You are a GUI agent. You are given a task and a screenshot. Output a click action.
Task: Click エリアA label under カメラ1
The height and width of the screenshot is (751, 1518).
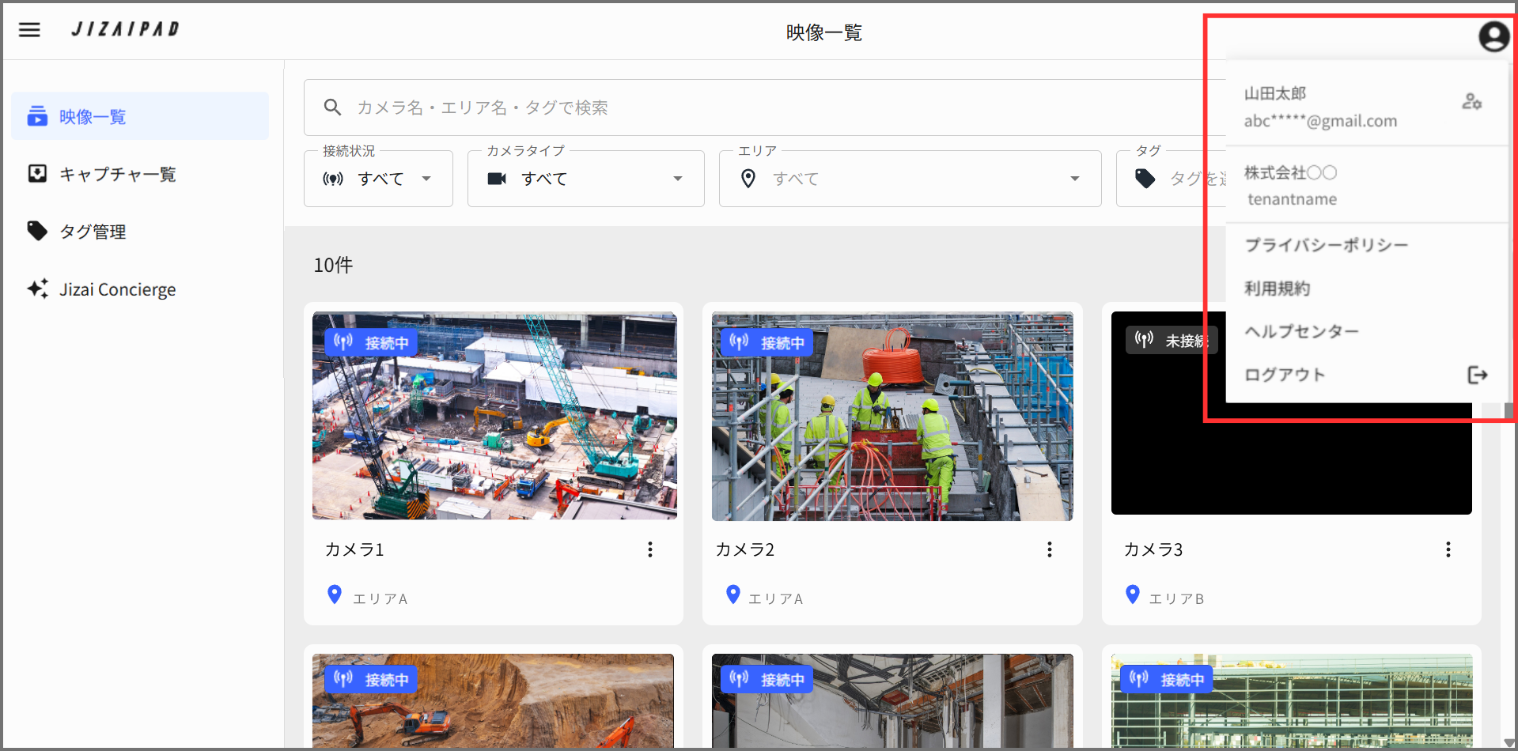[380, 599]
